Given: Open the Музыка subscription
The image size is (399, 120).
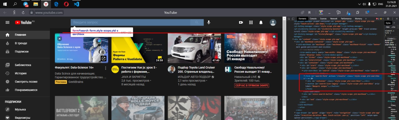Looking at the screenshot, I should 25,109.
